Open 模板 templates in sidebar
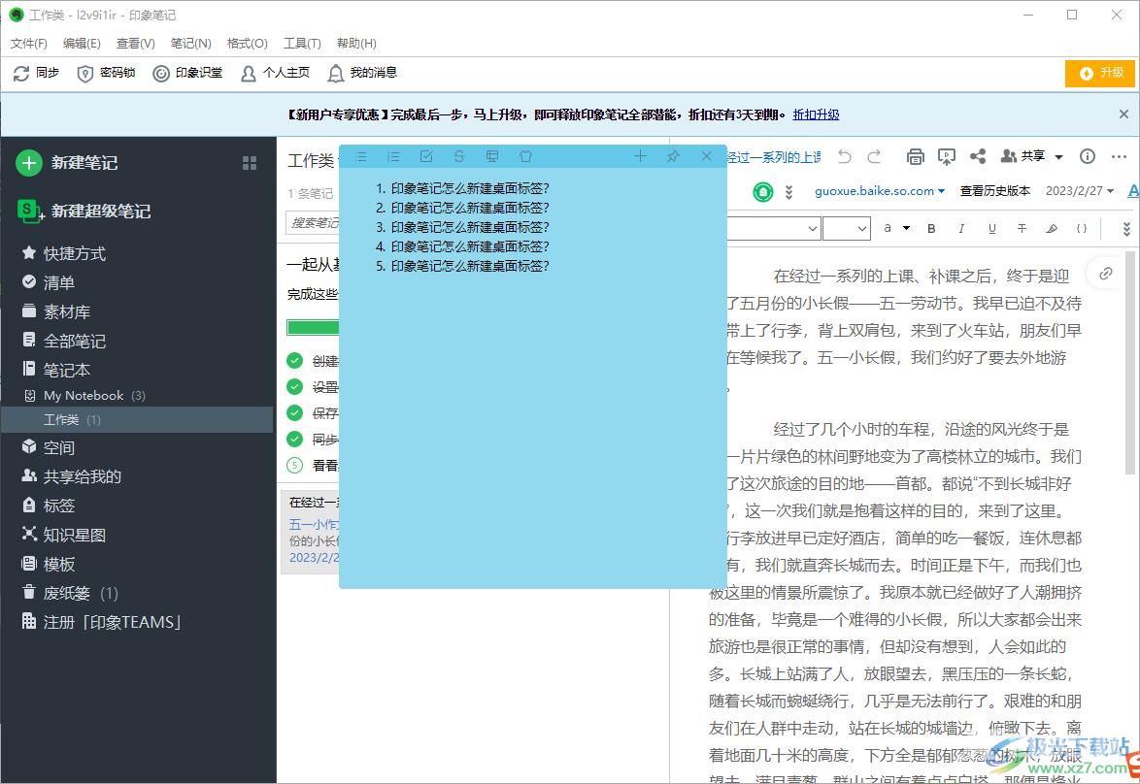 [48, 564]
